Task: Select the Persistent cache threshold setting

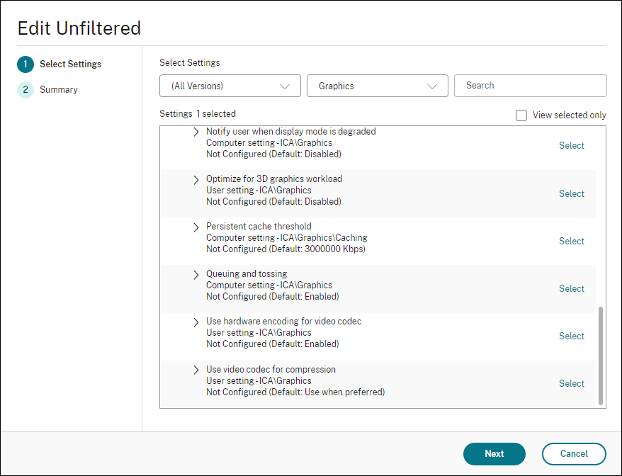Action: tap(571, 242)
